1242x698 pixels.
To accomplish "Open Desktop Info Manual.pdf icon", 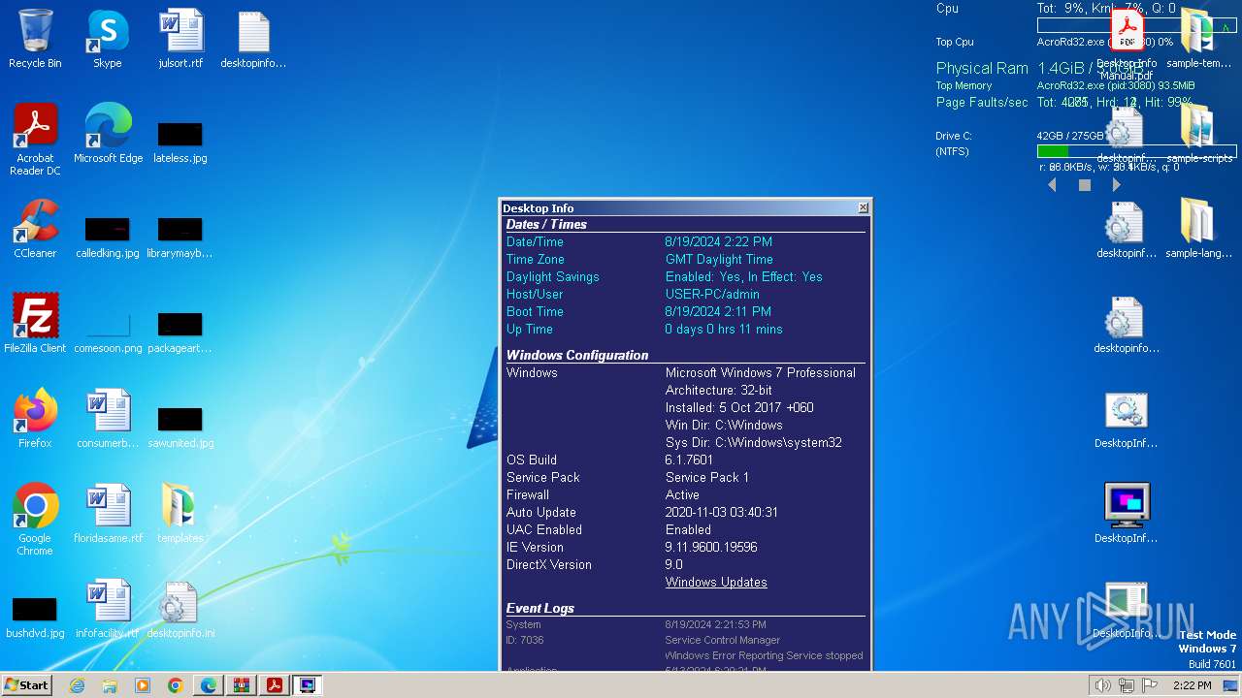I will click(x=1126, y=44).
